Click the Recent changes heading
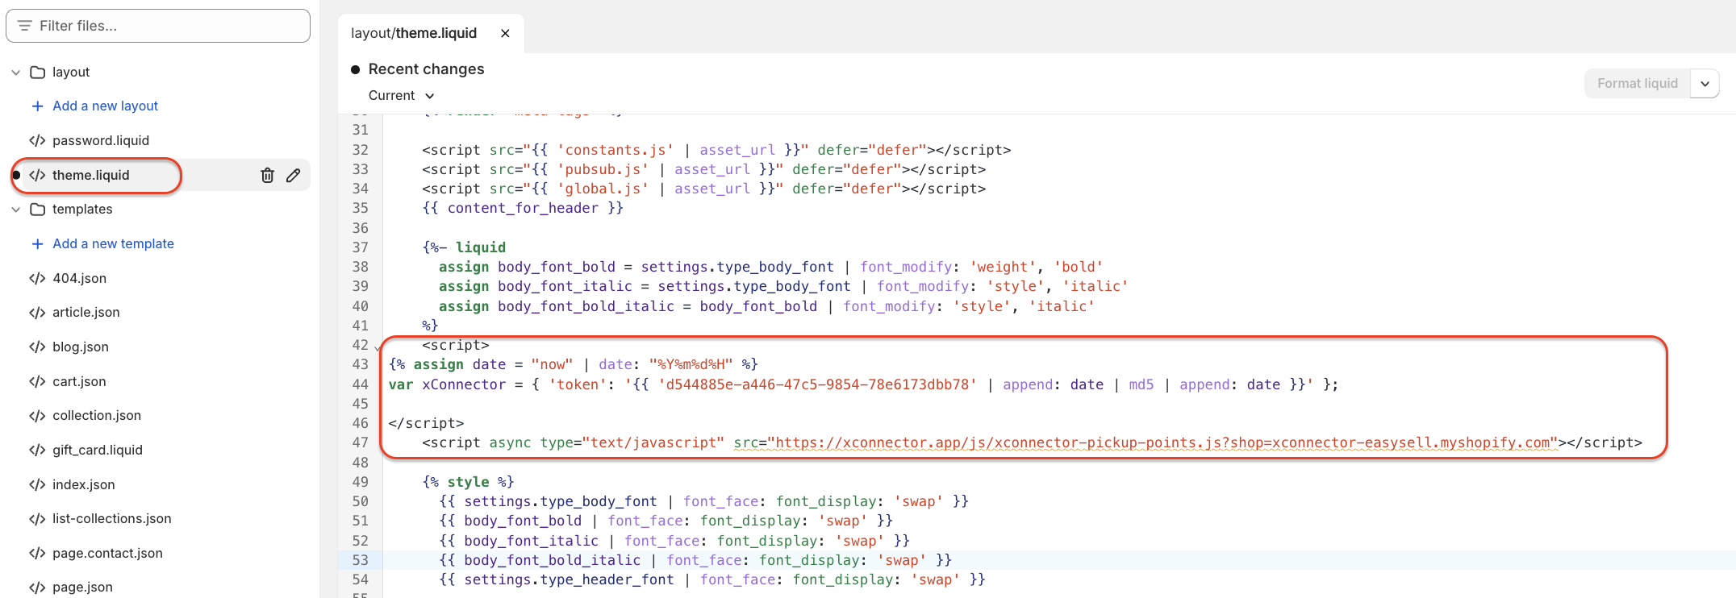 pyautogui.click(x=426, y=69)
